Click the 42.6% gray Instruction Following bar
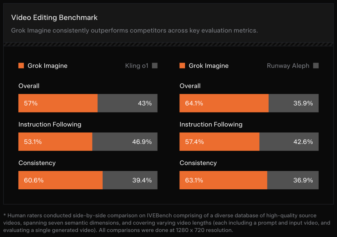This screenshot has height=237, width=337. coord(289,142)
